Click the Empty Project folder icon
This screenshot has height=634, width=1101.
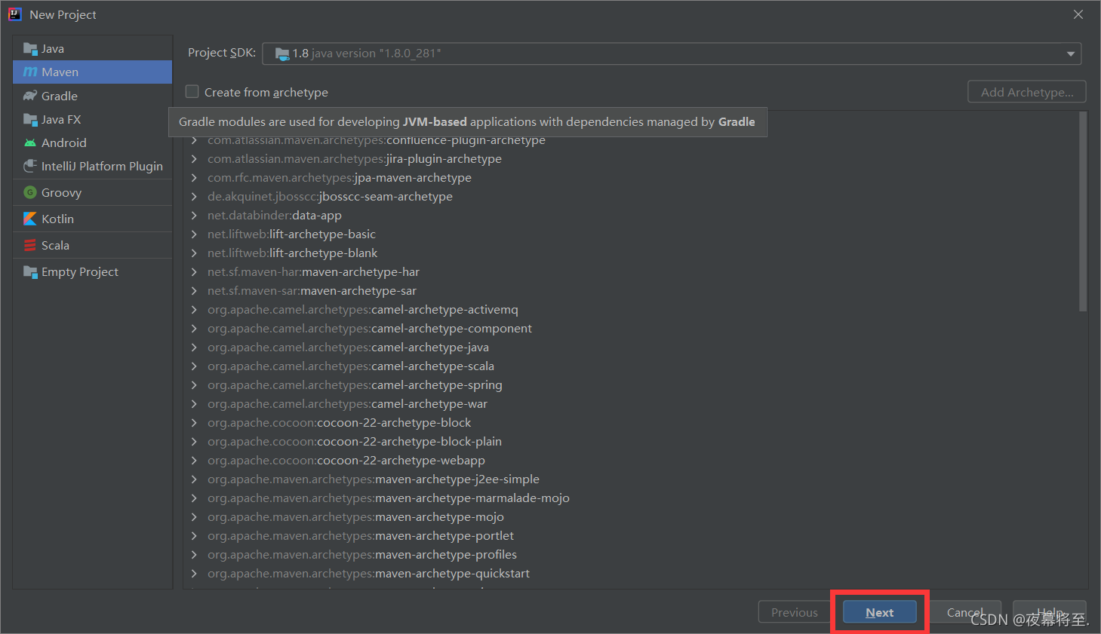[30, 272]
